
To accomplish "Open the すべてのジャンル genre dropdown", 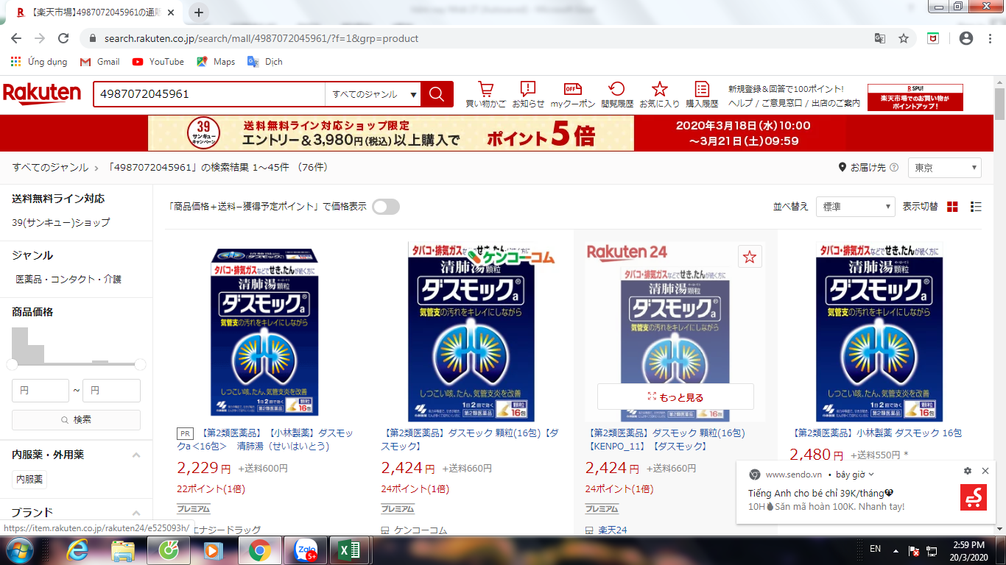I will click(x=374, y=94).
